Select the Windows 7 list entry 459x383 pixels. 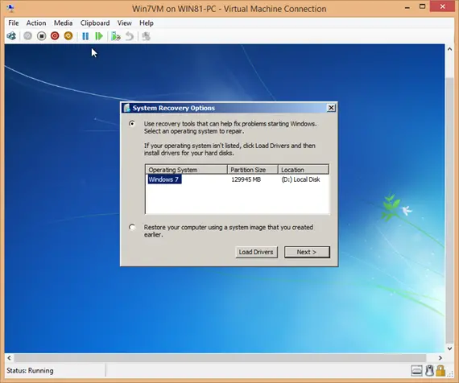[164, 179]
